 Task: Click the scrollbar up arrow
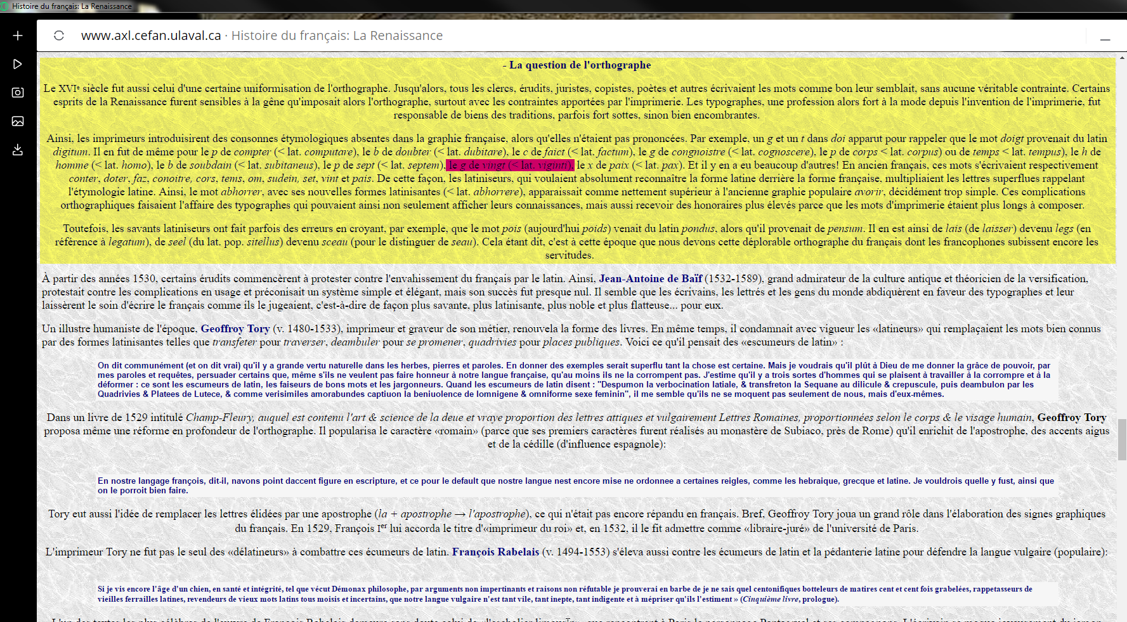(1122, 58)
